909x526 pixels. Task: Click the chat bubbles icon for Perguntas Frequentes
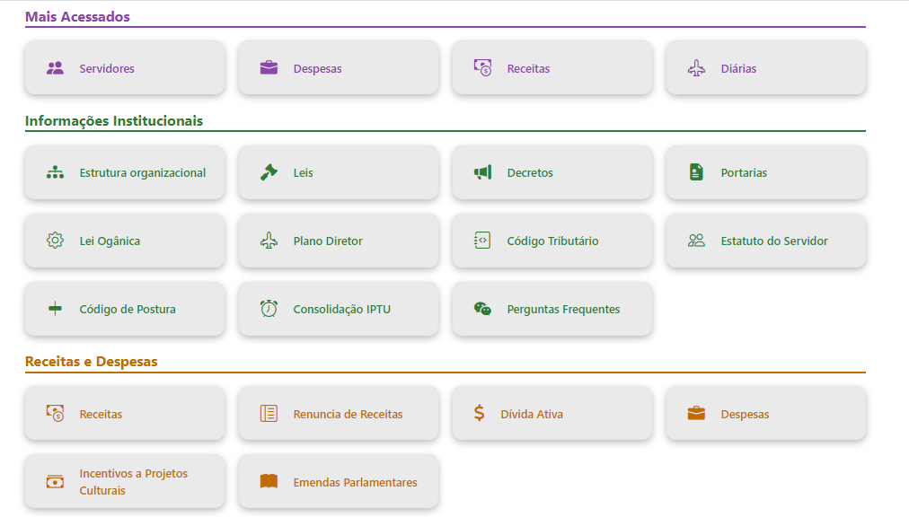482,309
